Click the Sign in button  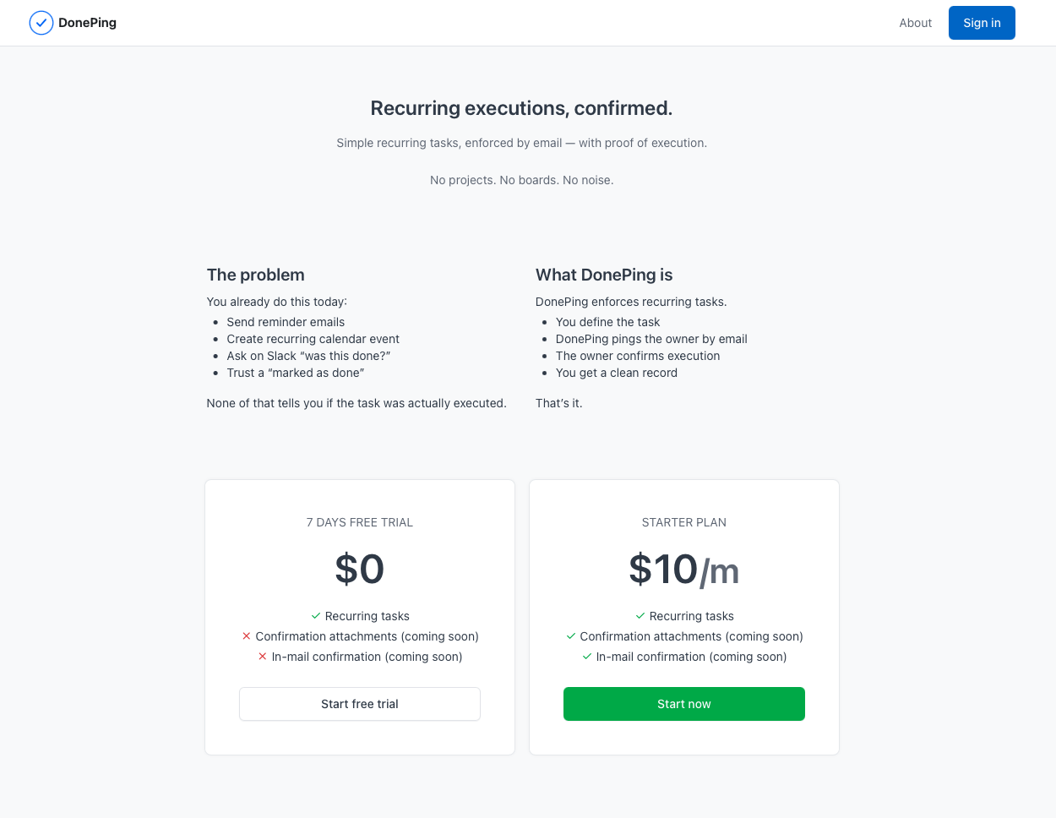coord(982,23)
